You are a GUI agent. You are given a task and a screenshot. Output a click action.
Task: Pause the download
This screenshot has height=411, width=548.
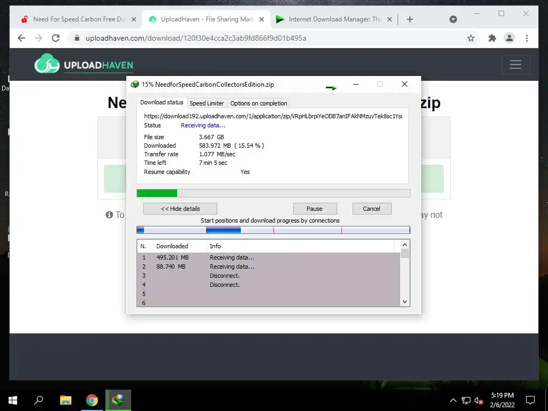(x=315, y=209)
